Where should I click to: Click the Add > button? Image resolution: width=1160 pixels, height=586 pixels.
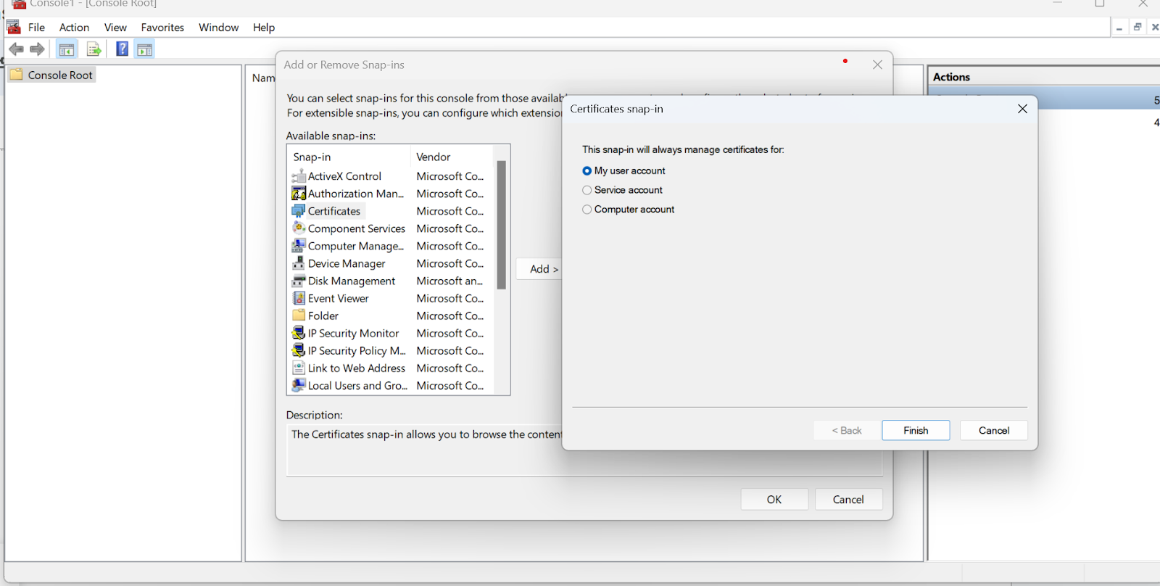click(541, 269)
